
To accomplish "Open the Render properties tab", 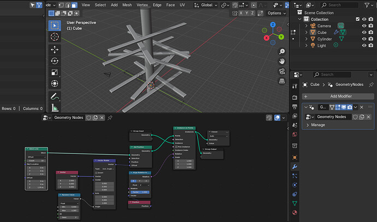I will [x=295, y=97].
